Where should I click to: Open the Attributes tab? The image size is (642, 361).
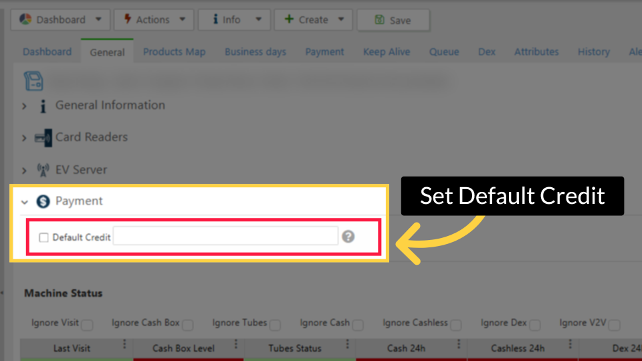click(x=536, y=52)
